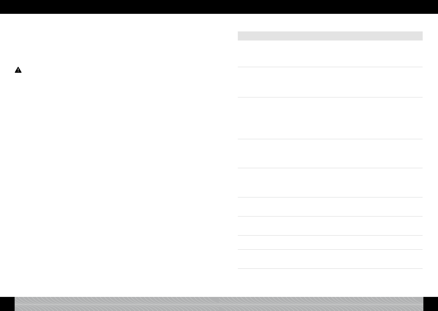The height and width of the screenshot is (311, 438).
Task: Click the divider line under the first table row
Action: [x=330, y=67]
